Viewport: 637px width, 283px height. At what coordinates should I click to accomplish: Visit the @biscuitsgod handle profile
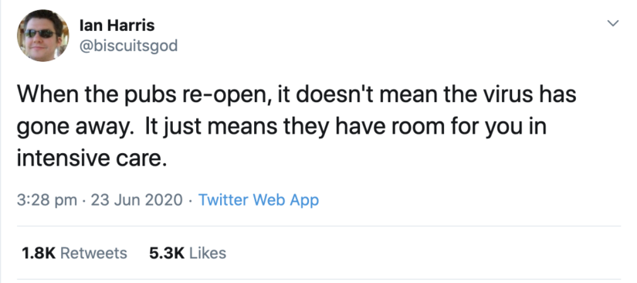point(128,46)
